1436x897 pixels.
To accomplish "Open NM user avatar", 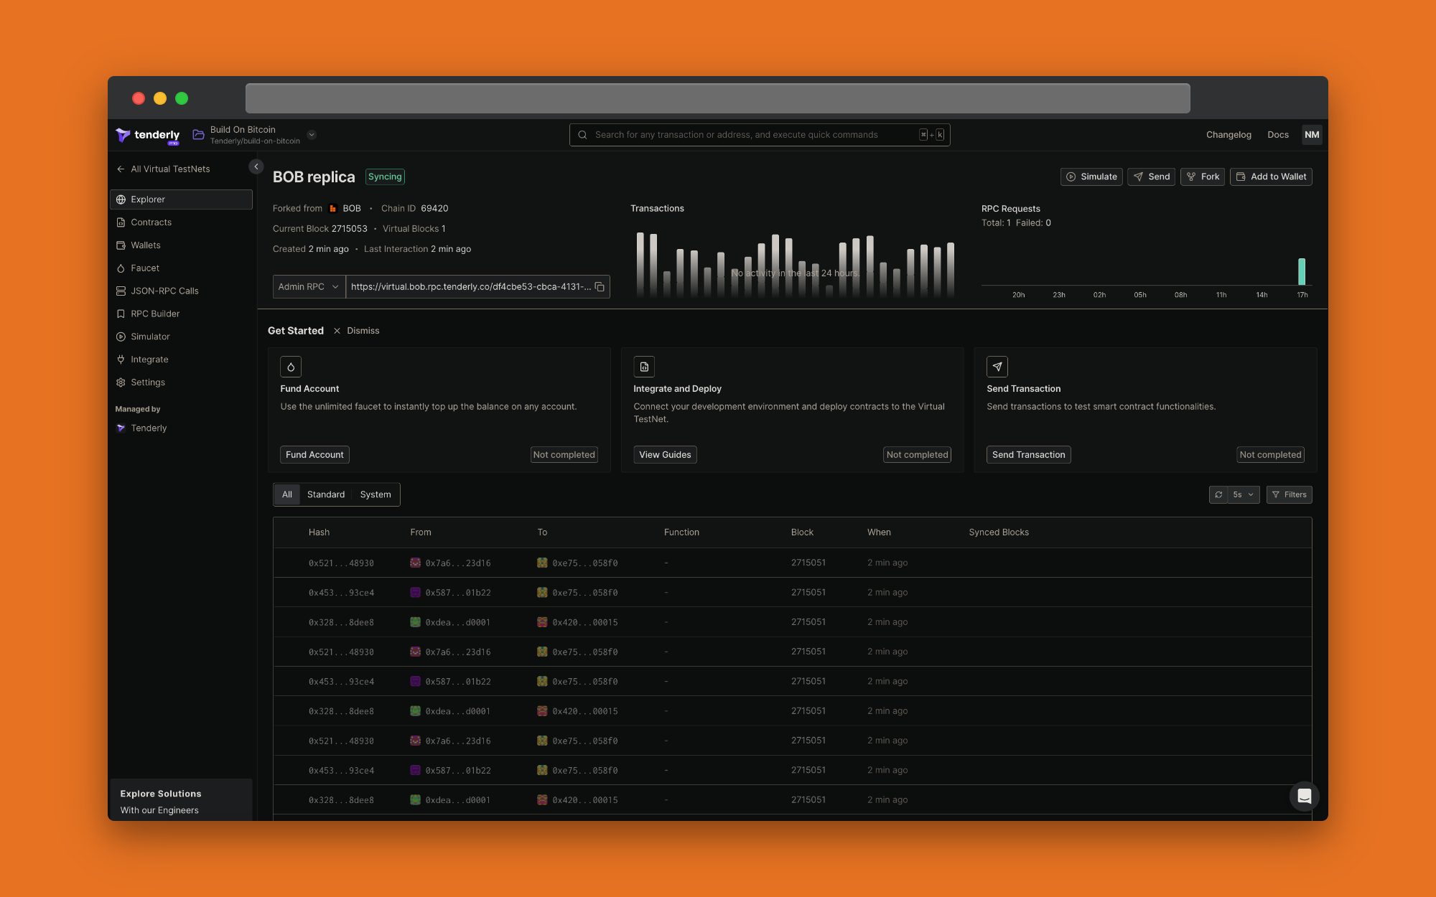I will click(1311, 135).
